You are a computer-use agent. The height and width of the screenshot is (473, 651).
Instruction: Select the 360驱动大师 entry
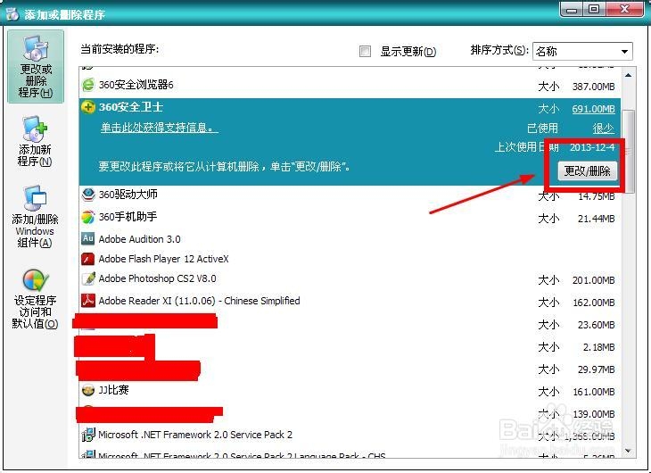(128, 194)
